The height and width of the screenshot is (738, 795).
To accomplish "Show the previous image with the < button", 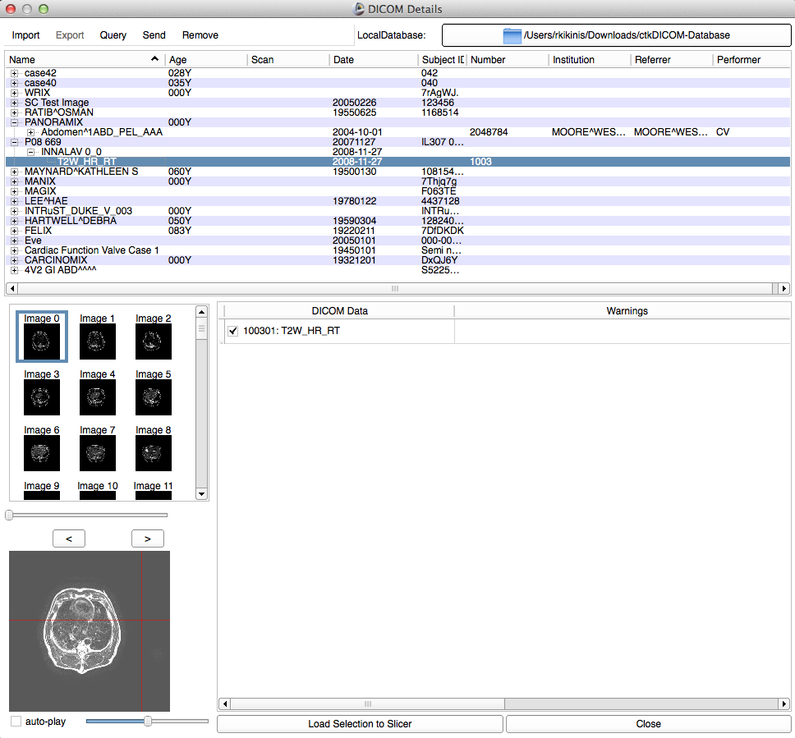I will point(68,539).
